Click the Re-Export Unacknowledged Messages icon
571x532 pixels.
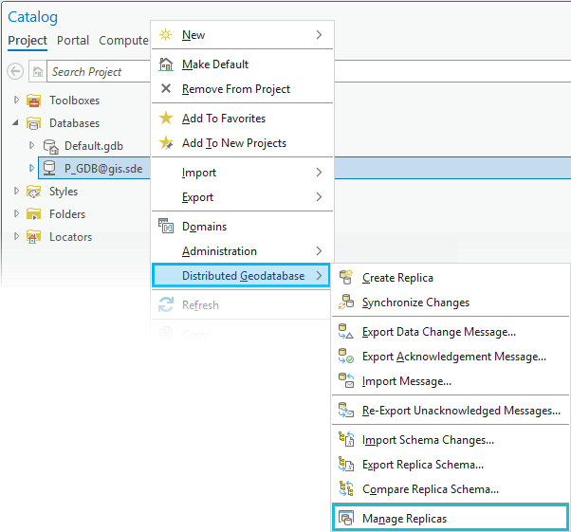(346, 410)
